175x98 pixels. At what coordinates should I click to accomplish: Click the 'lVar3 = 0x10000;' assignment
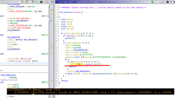73,48
